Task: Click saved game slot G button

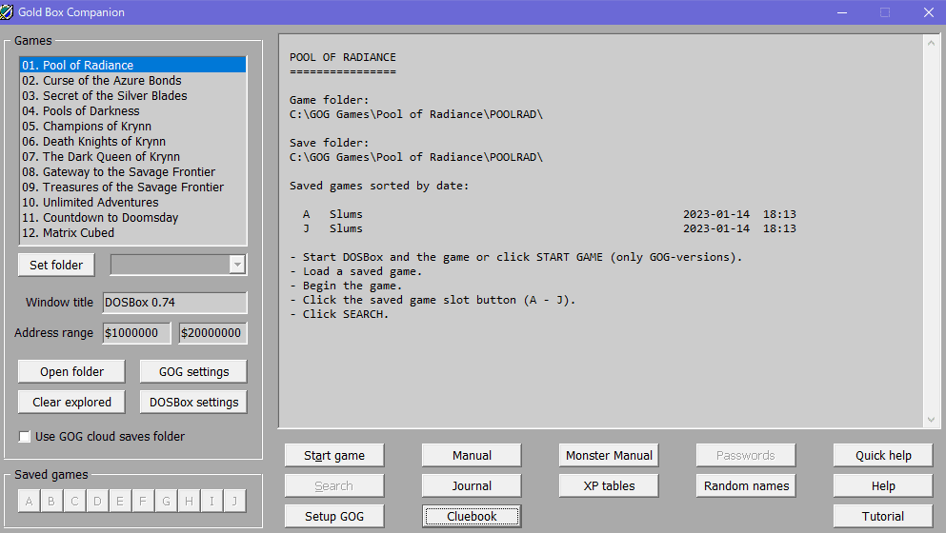Action: click(166, 501)
